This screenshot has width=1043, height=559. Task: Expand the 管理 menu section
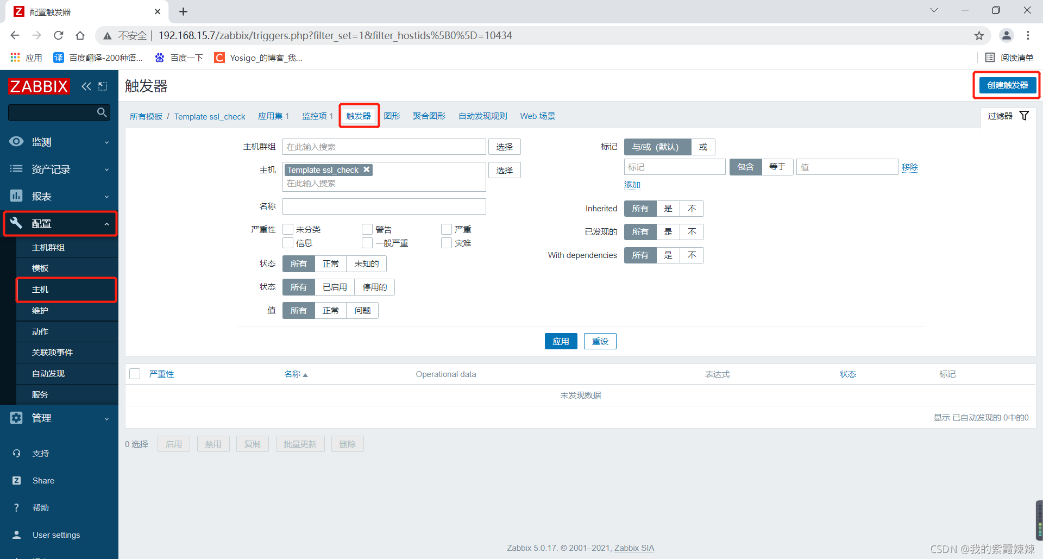(x=59, y=418)
